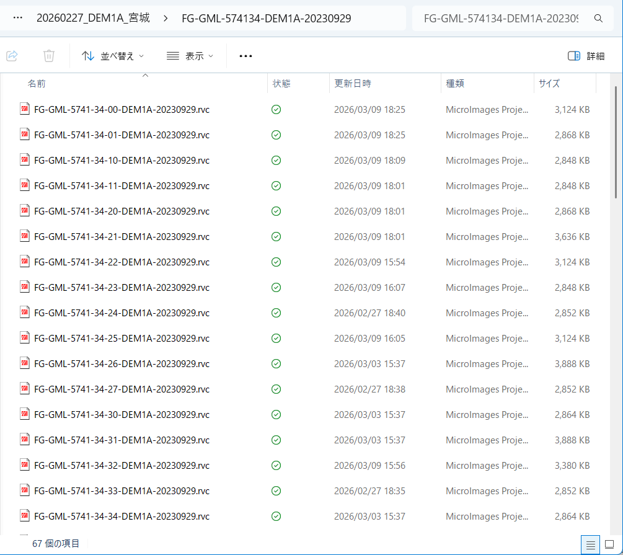Screen dimensions: 623x555
Task: Click the vertical scrollbar thumb
Action: pos(615,143)
